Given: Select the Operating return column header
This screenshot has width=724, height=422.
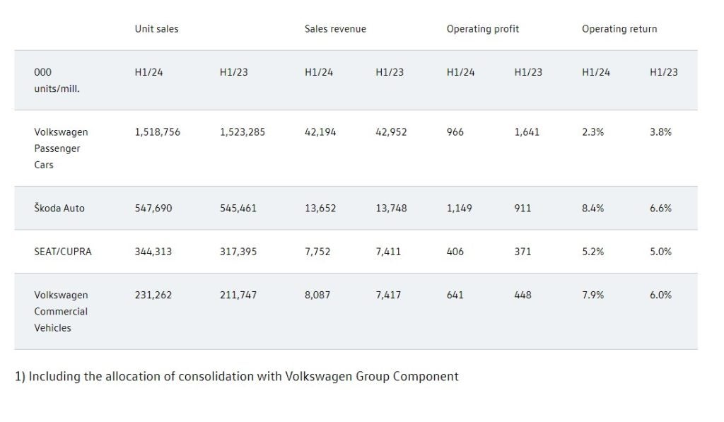Looking at the screenshot, I should (619, 29).
